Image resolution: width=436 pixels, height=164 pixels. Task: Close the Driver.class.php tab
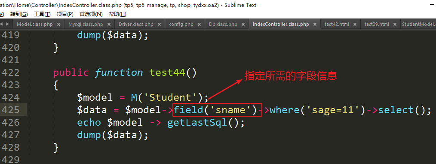click(160, 25)
